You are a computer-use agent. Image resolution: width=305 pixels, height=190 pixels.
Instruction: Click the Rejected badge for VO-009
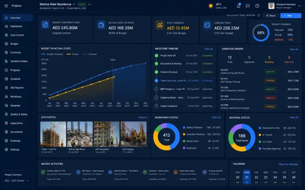270,98
